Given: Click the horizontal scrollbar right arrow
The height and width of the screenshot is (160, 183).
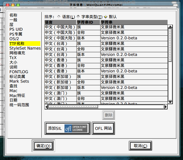Looking at the screenshot, I should pyautogui.click(x=165, y=107).
